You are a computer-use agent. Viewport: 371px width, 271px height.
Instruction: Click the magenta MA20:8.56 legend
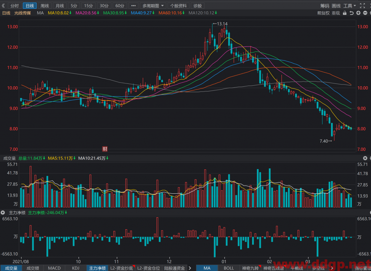pos(87,13)
